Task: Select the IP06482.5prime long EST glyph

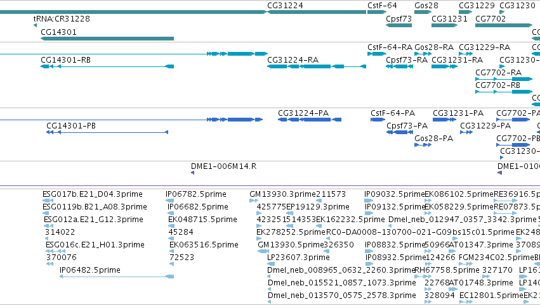Action: 117,277
